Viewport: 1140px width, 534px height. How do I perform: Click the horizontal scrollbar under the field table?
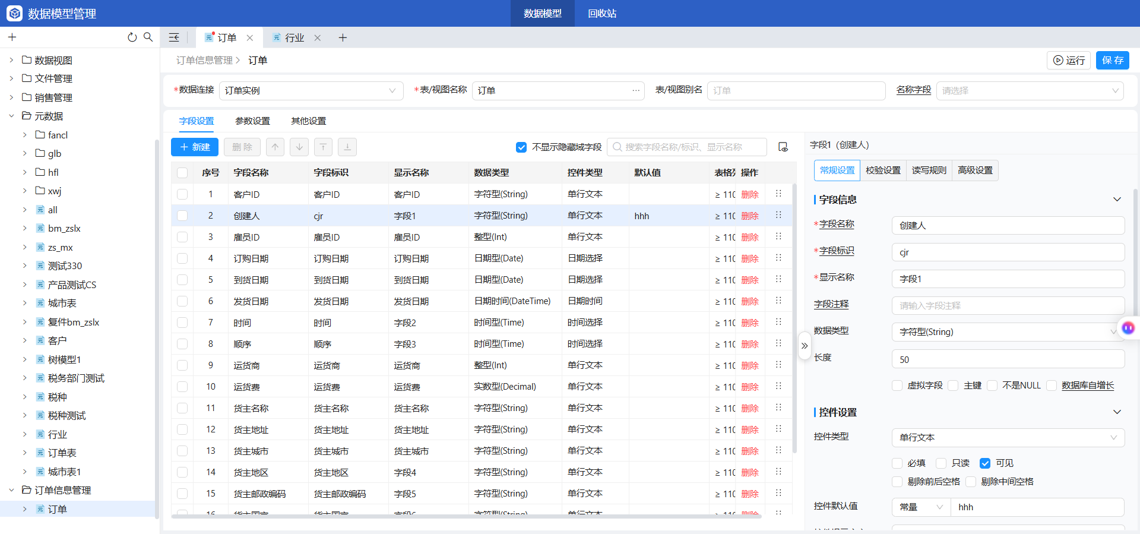tap(466, 516)
